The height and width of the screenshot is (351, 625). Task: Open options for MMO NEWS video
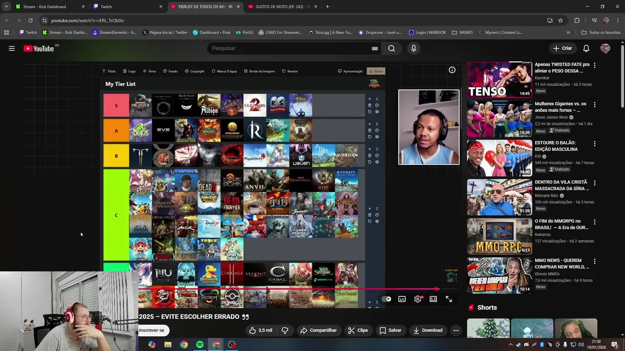coord(594,261)
